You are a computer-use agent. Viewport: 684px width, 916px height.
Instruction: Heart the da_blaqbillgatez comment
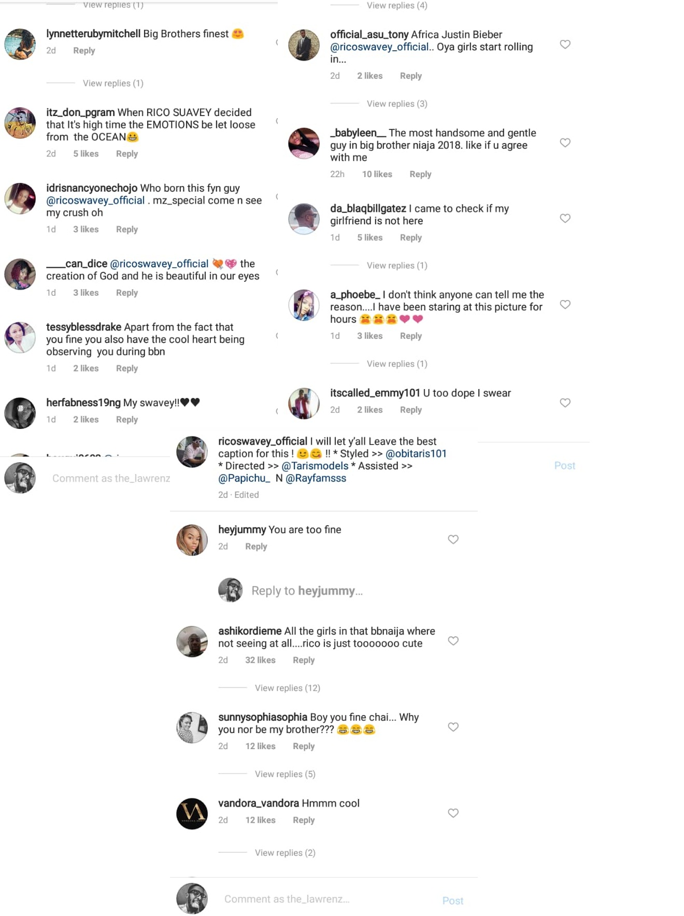point(565,219)
